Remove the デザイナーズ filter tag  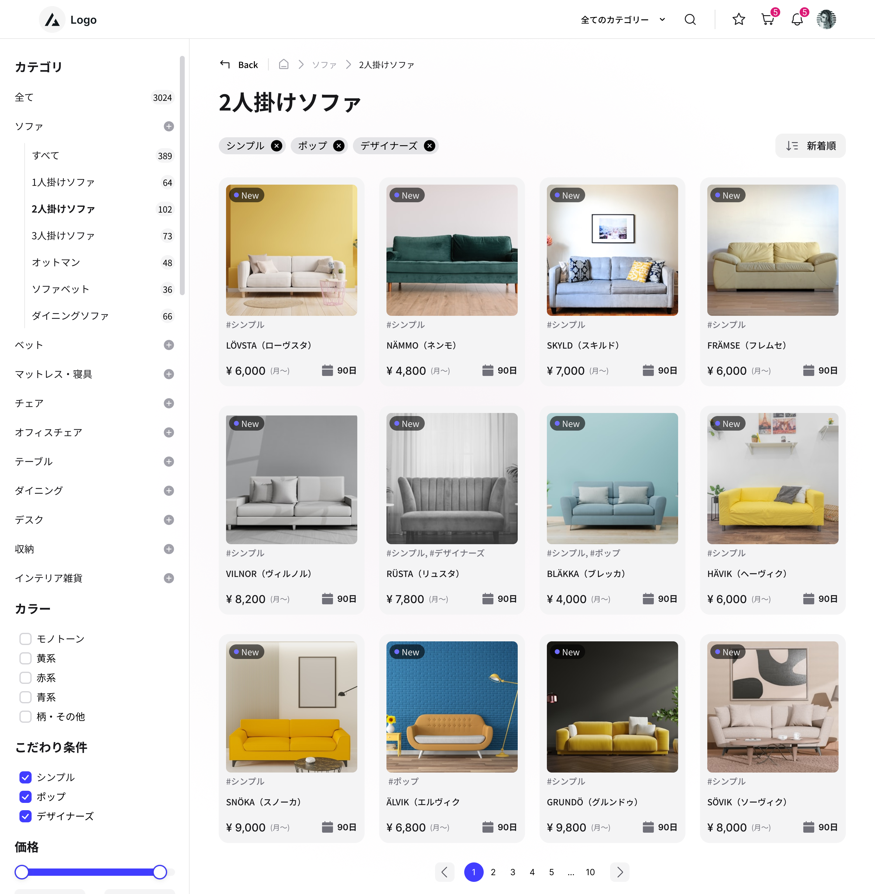[430, 146]
